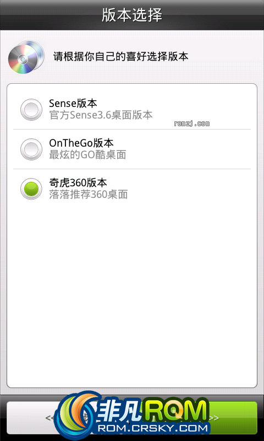Click the 请根据你自己的喜好选择版本 instruction text
The image size is (264, 441).
point(120,57)
